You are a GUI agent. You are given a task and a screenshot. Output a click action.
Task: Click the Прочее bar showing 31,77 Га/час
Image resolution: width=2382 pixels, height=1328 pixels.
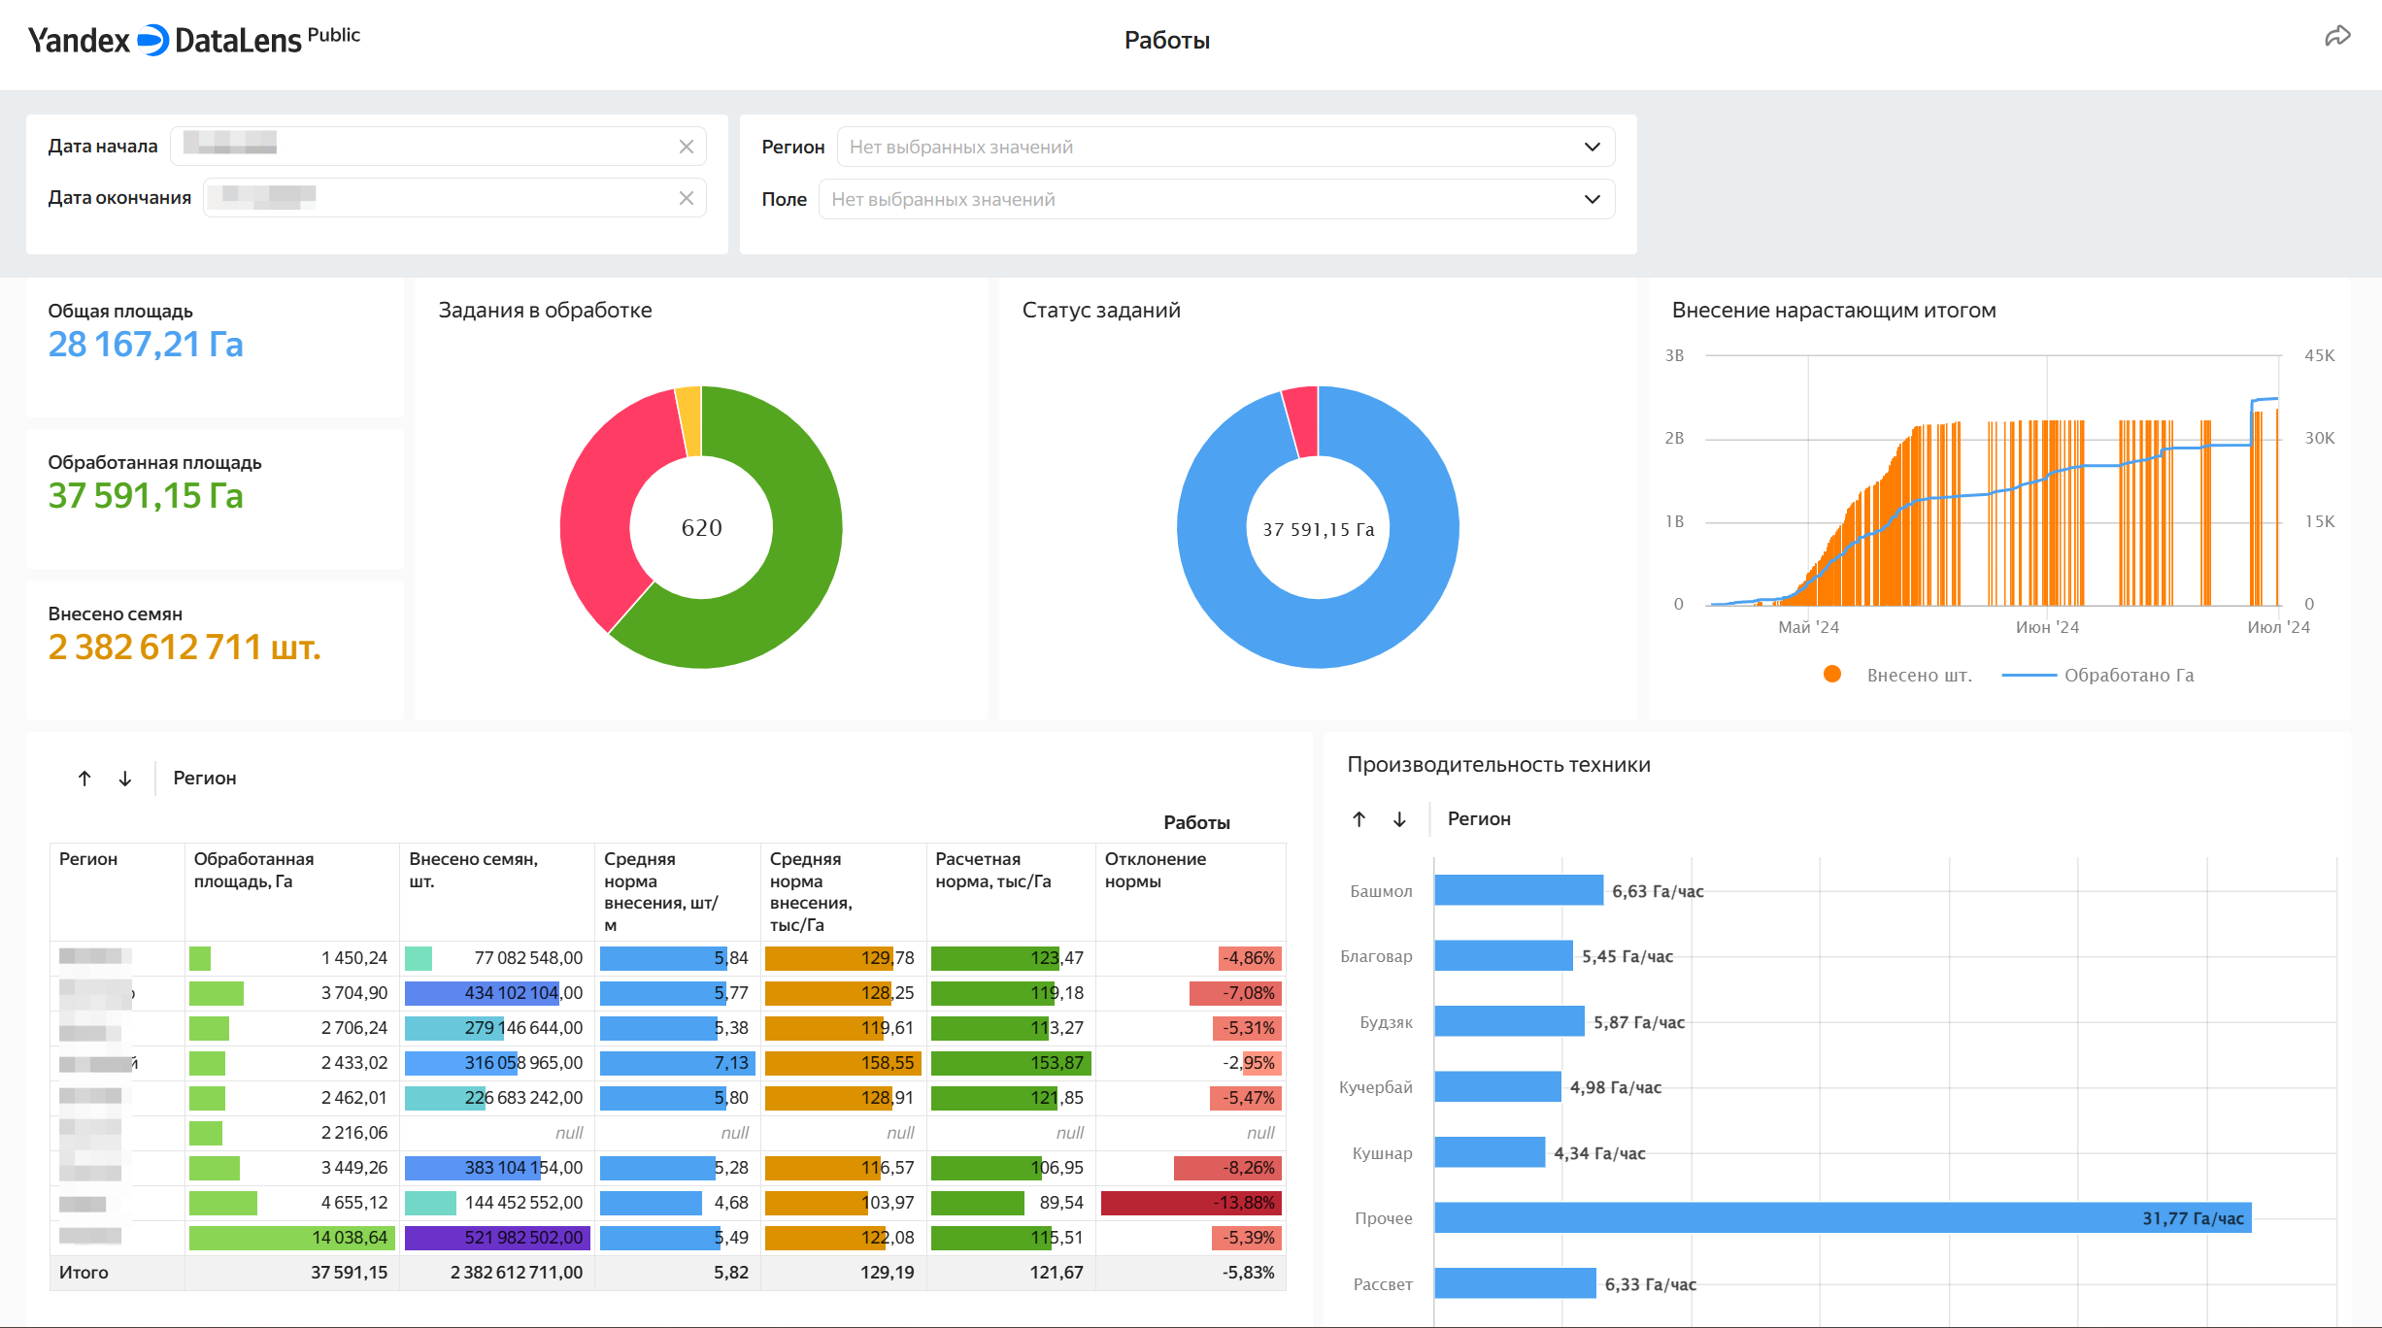coord(1842,1218)
